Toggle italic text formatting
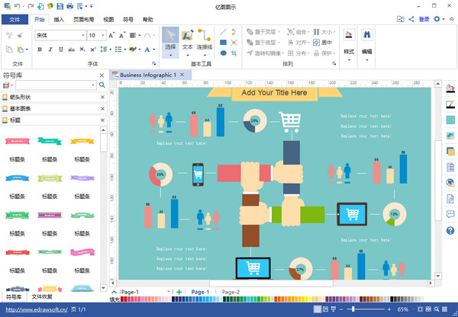 pyautogui.click(x=50, y=50)
